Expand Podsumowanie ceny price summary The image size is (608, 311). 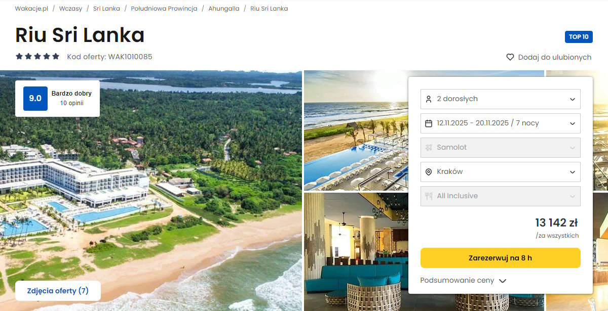(x=463, y=281)
